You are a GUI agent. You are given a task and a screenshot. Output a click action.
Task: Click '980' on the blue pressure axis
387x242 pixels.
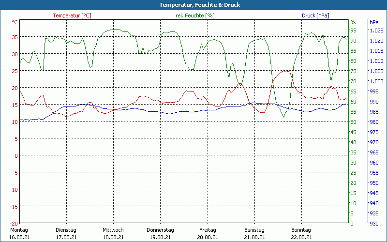374,122
